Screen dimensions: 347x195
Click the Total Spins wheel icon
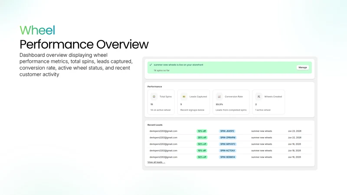click(x=154, y=97)
